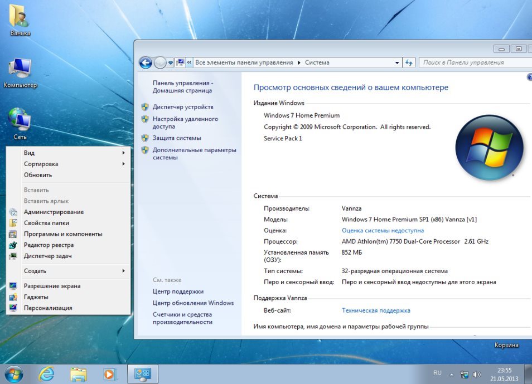Screen dimensions: 532x384
Task: Launch Windows Media Player from the taskbar
Action: click(110, 373)
